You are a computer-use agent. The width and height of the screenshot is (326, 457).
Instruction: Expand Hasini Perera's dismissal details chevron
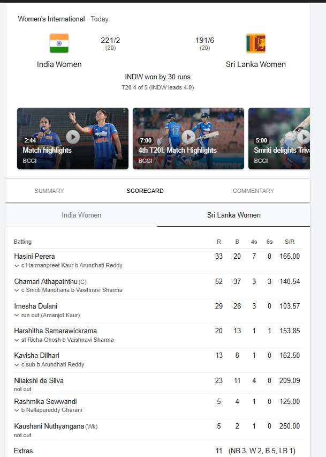(x=17, y=266)
